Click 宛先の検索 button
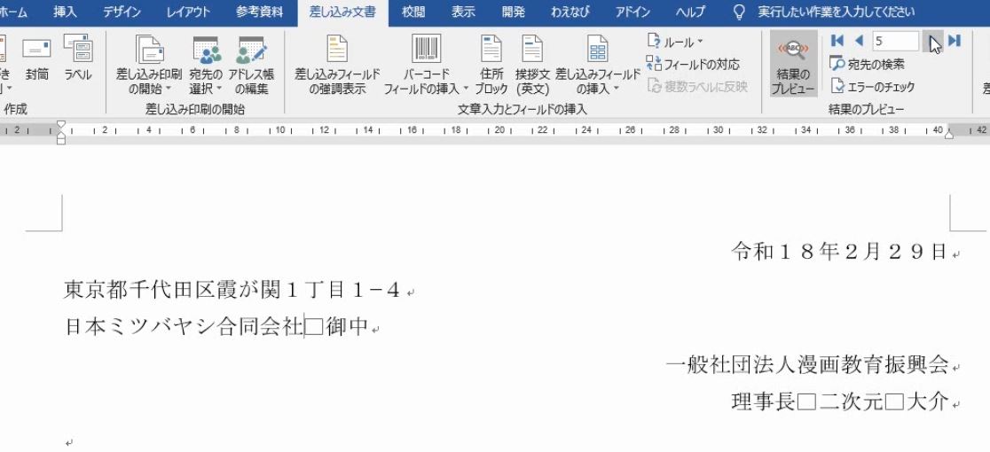 coord(868,65)
